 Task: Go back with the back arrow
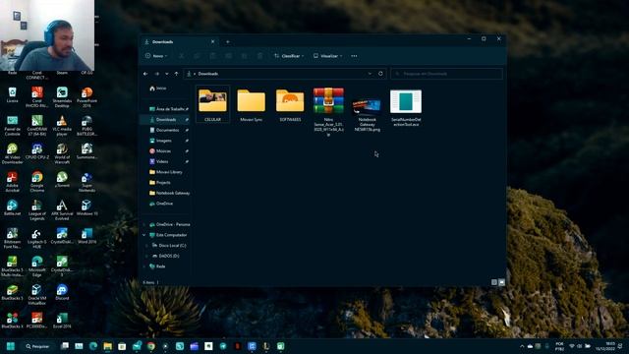pyautogui.click(x=145, y=74)
